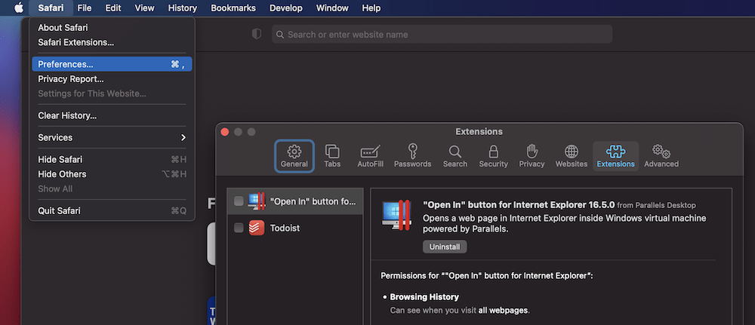Open the General preferences tab
This screenshot has width=755, height=325.
point(294,156)
